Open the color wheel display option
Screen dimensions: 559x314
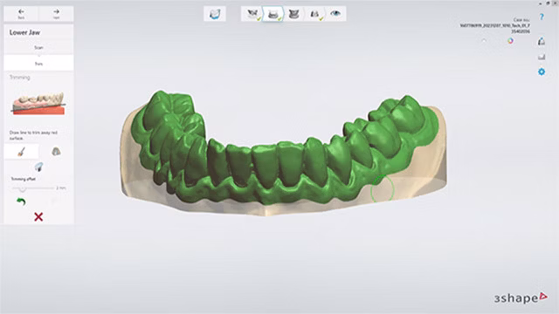[x=510, y=41]
